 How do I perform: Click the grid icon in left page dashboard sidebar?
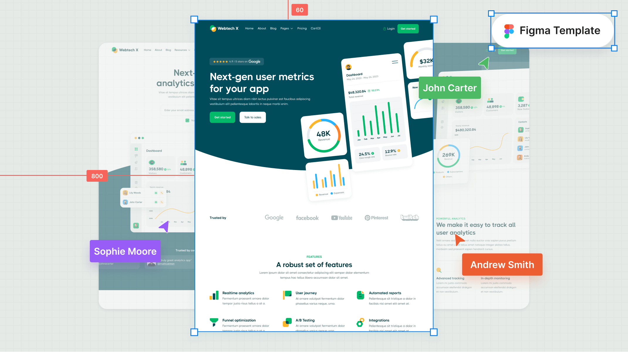click(136, 149)
